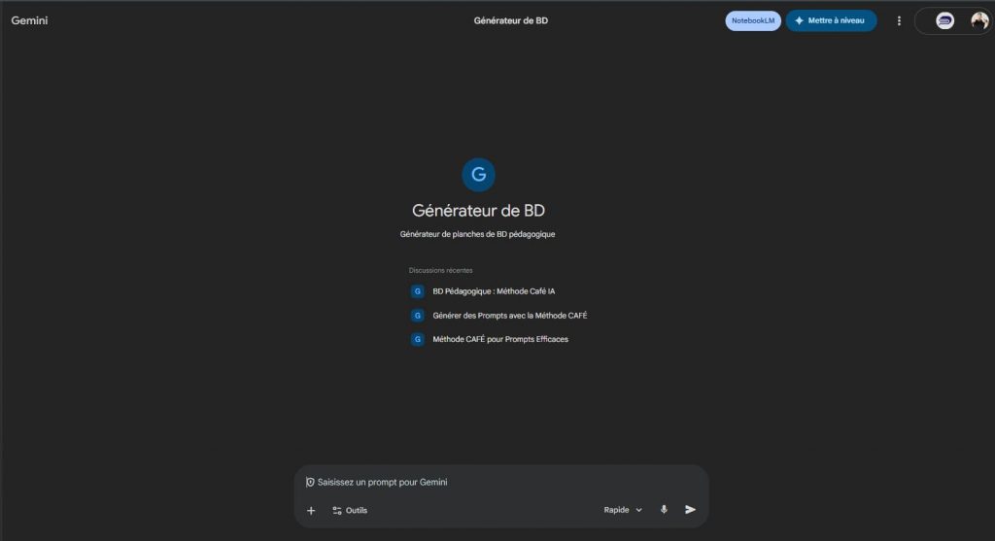Click the G icon beside BD Pédagogique discussion
995x541 pixels.
418,291
